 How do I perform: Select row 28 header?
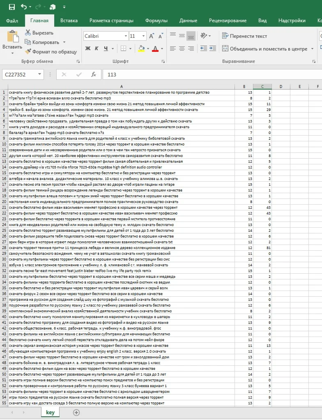pos(4,248)
